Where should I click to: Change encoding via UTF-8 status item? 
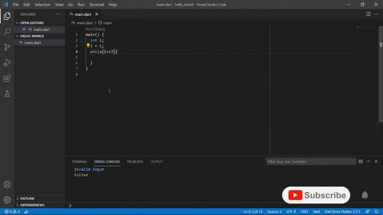click(291, 211)
